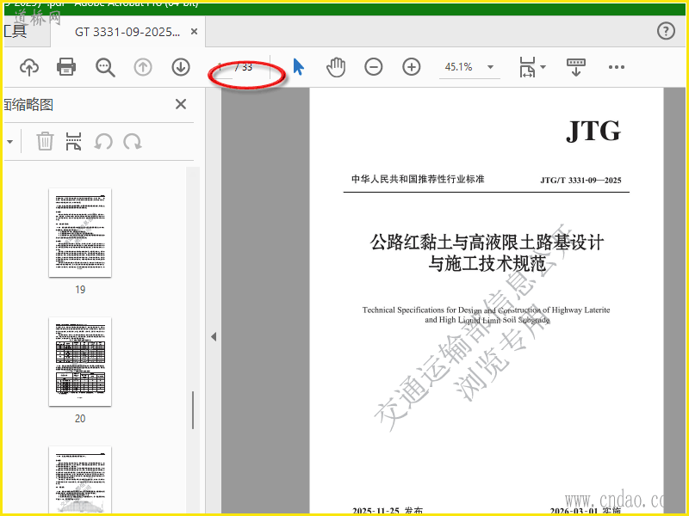Image resolution: width=689 pixels, height=516 pixels.
Task: Collapse the left navigation pane arrow
Action: pyautogui.click(x=214, y=336)
